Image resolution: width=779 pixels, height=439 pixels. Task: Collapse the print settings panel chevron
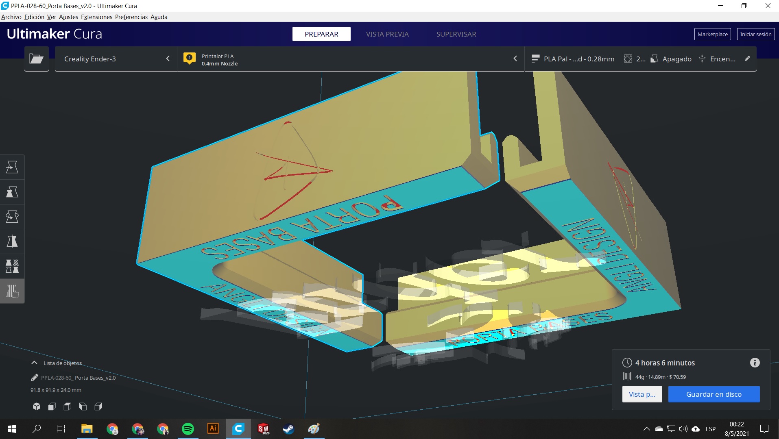coord(515,59)
